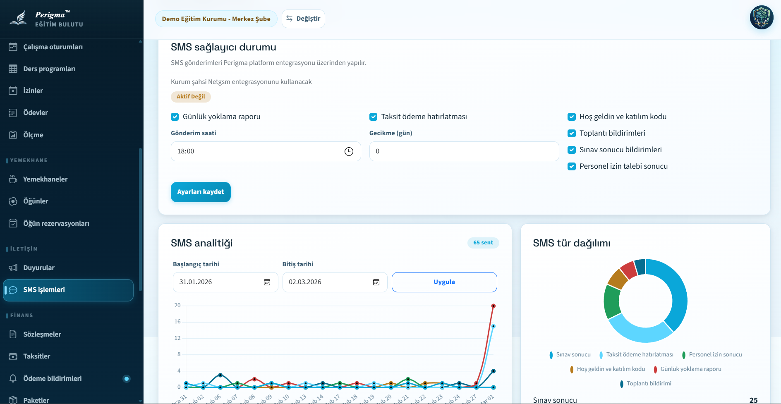
Task: Toggle Personel izin talebi sonucu checkbox
Action: pyautogui.click(x=572, y=166)
